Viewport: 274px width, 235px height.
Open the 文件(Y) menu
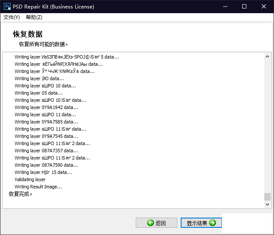coord(11,17)
